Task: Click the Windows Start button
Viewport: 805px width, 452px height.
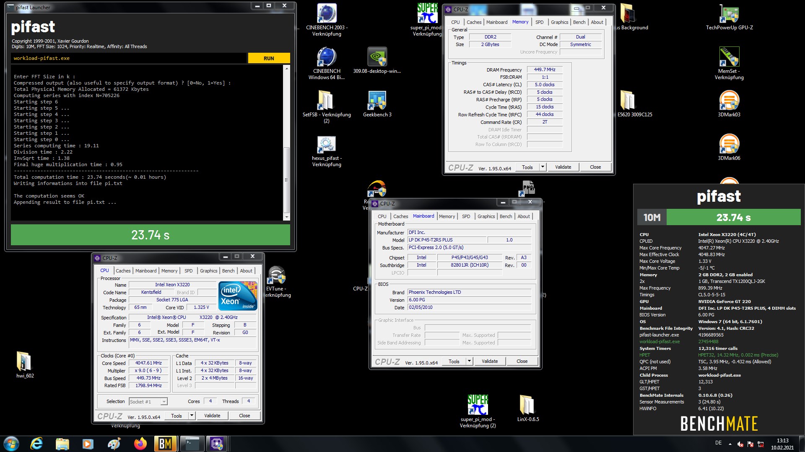Action: click(x=11, y=443)
